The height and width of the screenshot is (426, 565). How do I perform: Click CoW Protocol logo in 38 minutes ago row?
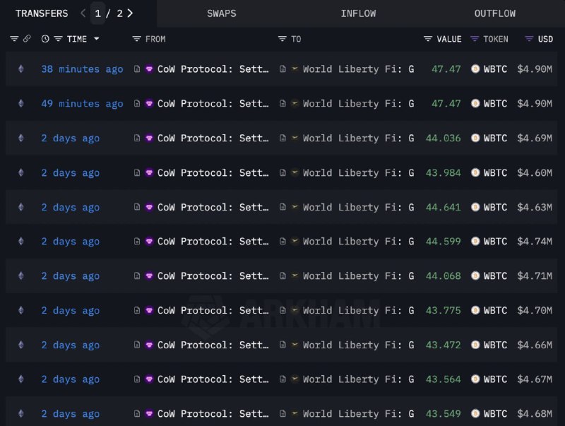pos(149,69)
